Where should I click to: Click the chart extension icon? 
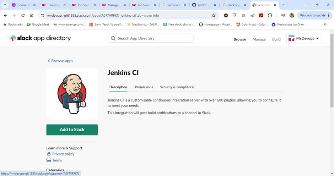[x=252, y=15]
